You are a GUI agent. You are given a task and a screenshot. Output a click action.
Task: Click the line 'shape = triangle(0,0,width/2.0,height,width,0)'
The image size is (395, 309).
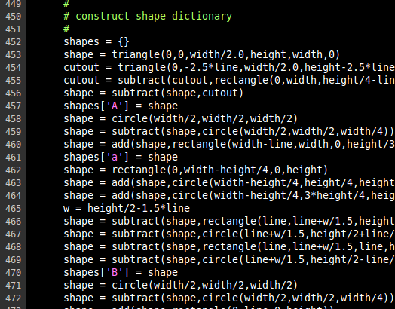tap(202, 55)
